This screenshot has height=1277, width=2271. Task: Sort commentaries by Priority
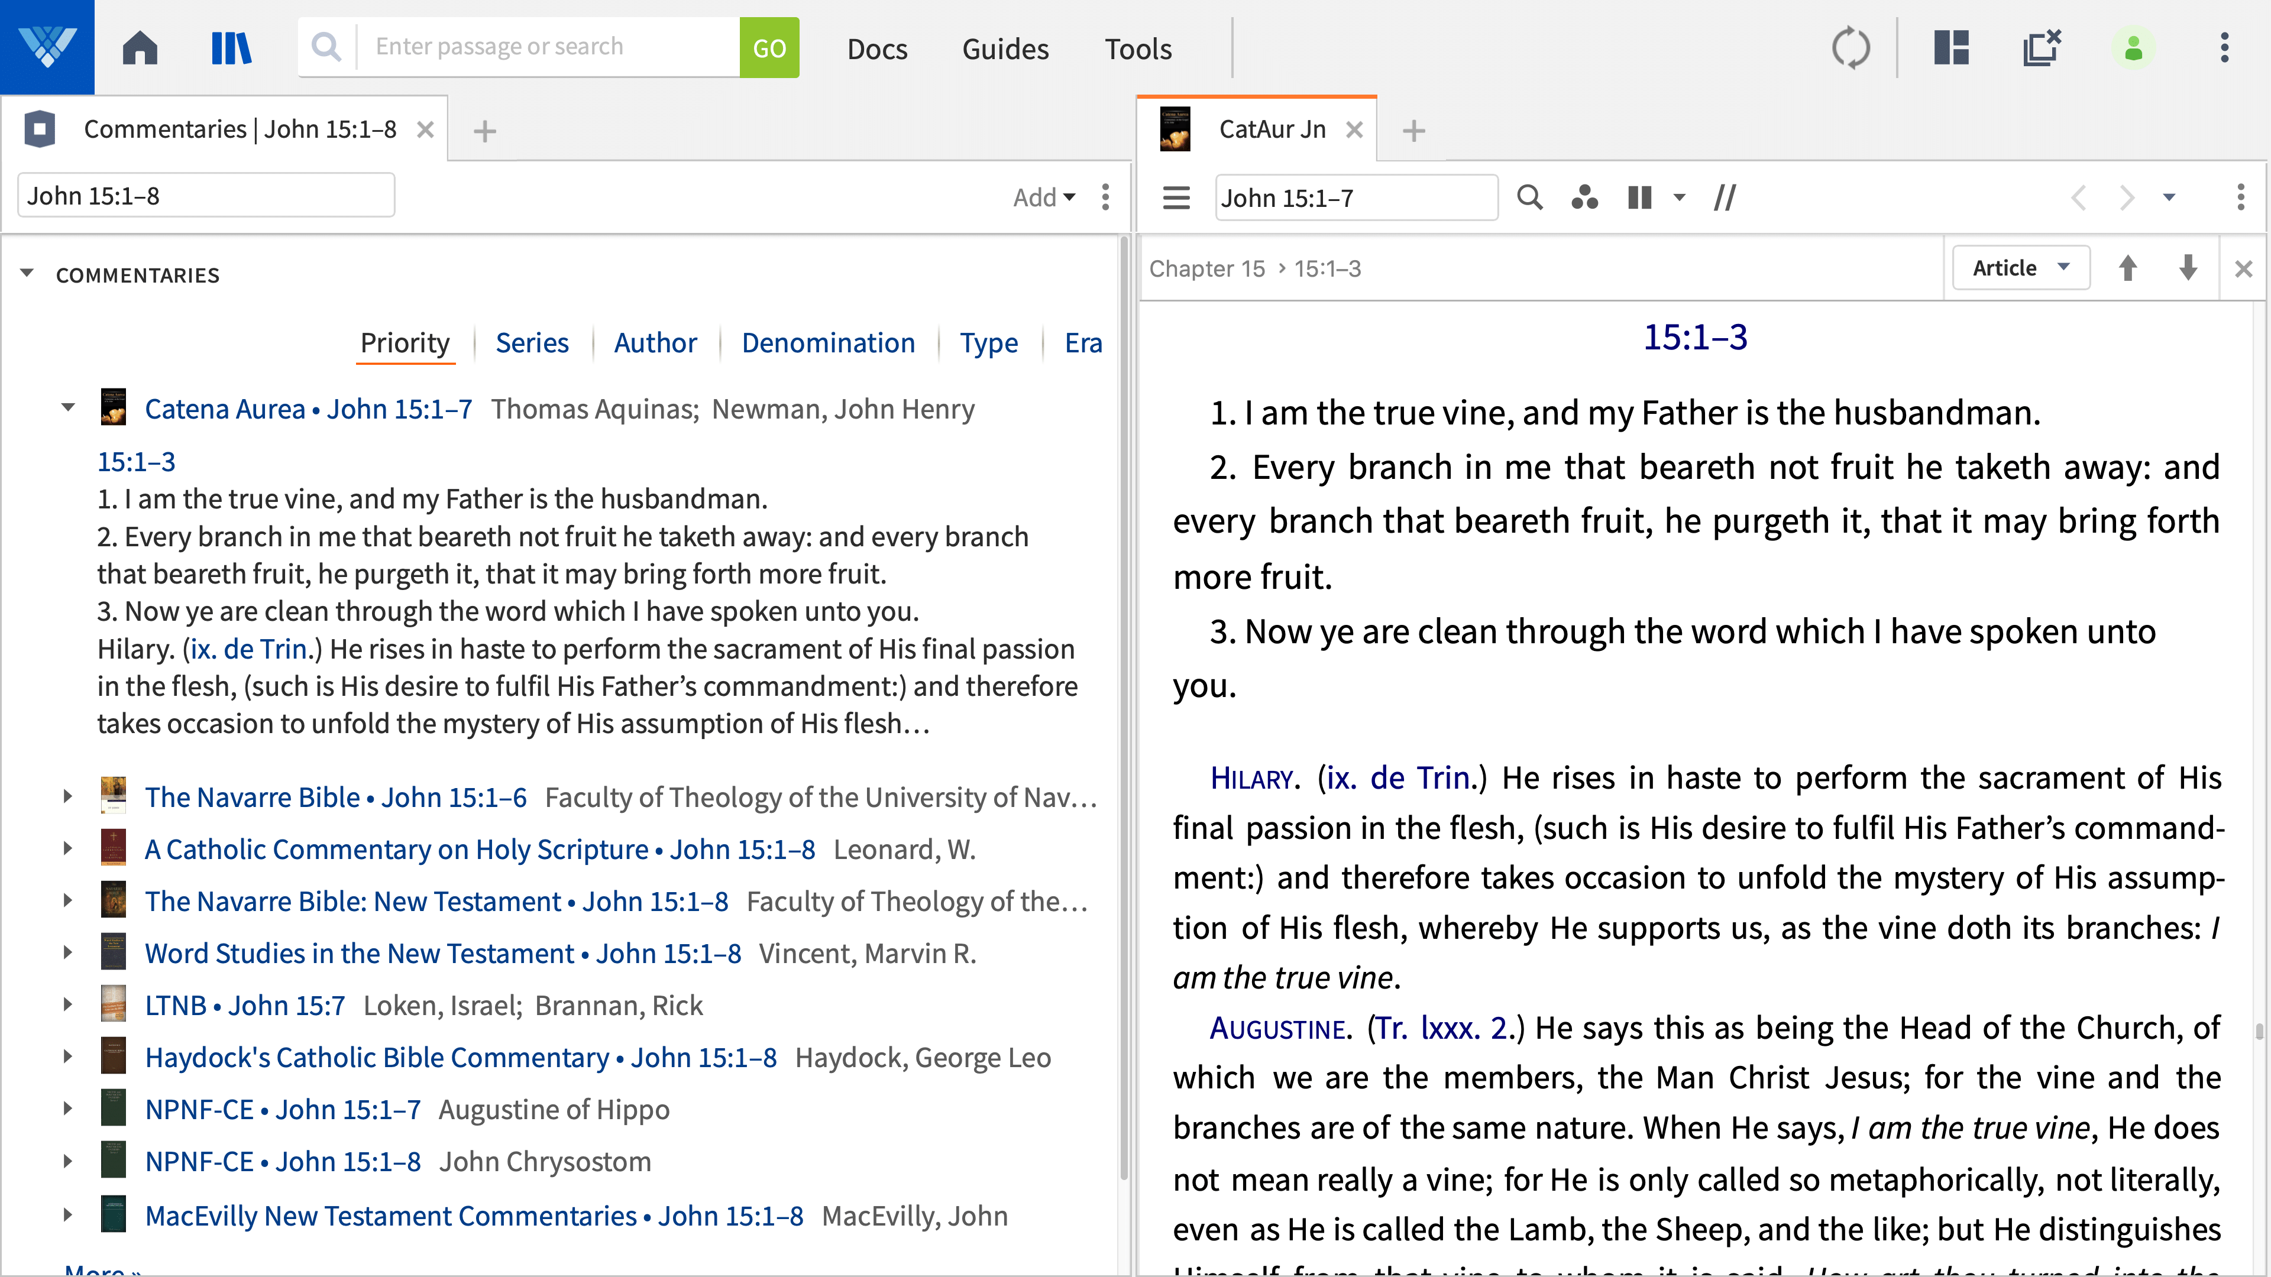pyautogui.click(x=405, y=343)
